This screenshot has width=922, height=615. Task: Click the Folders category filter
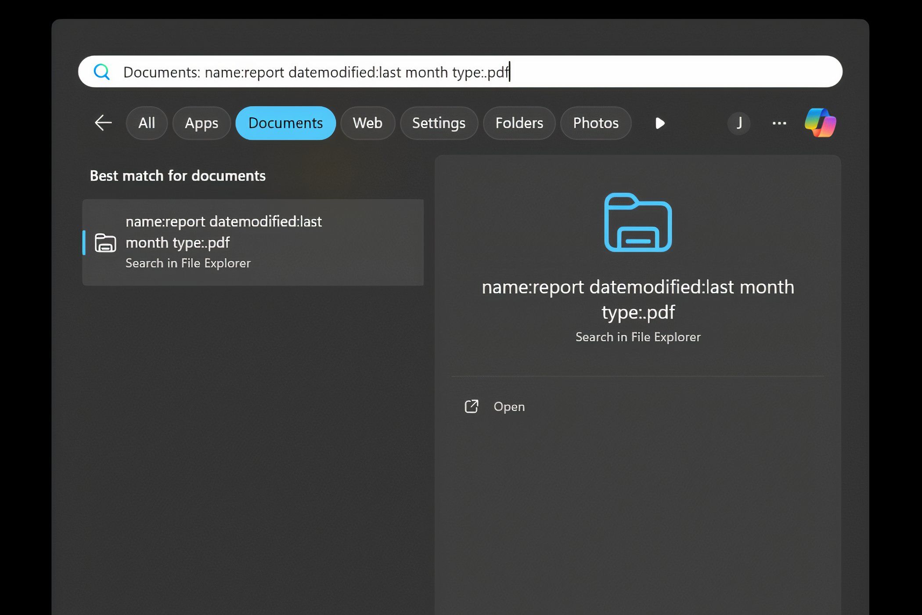[x=519, y=123]
